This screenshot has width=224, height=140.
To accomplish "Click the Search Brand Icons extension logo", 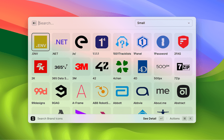I will coord(33,118).
